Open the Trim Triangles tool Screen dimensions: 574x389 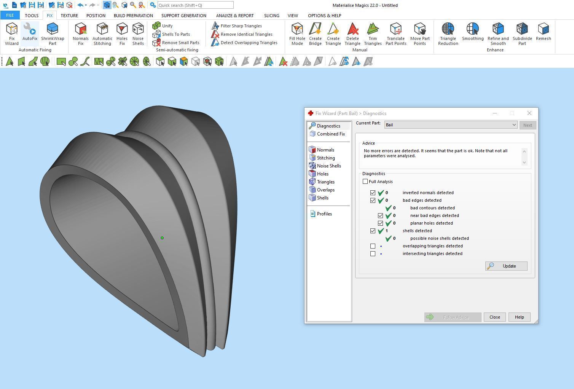[x=373, y=34]
